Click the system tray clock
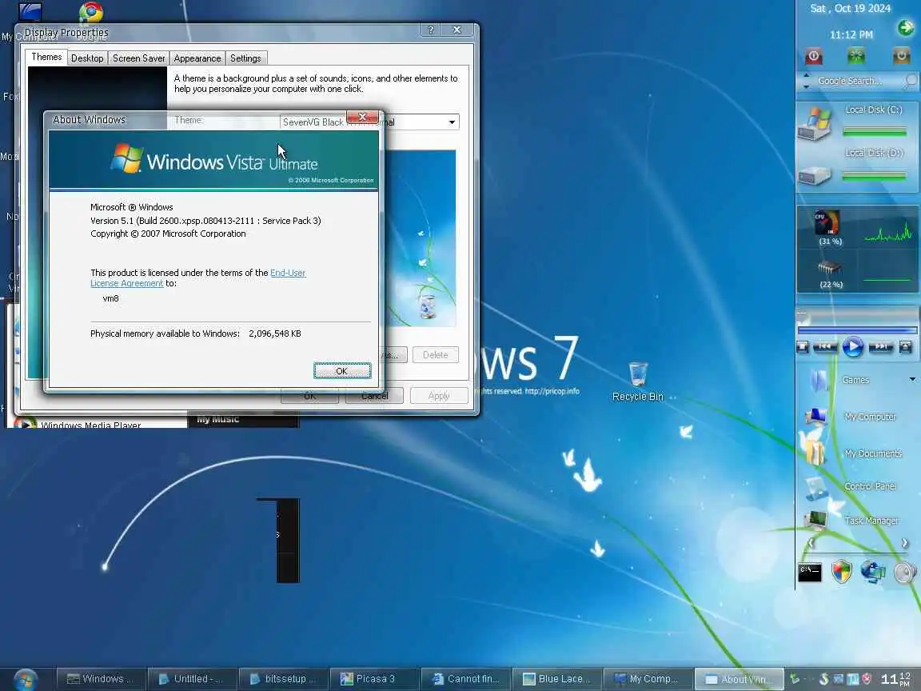Viewport: 921px width, 691px height. [x=896, y=679]
